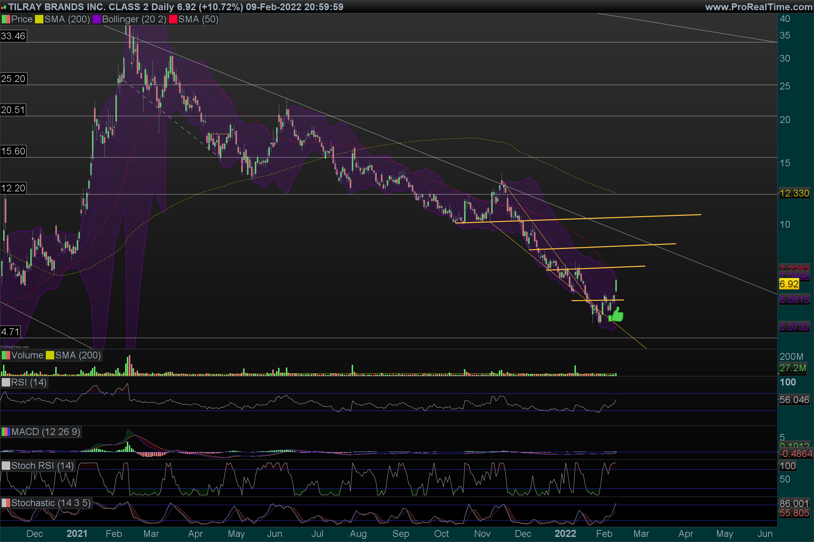This screenshot has width=814, height=542.
Task: Click the 12.330 SMA value on price axis
Action: tap(794, 193)
